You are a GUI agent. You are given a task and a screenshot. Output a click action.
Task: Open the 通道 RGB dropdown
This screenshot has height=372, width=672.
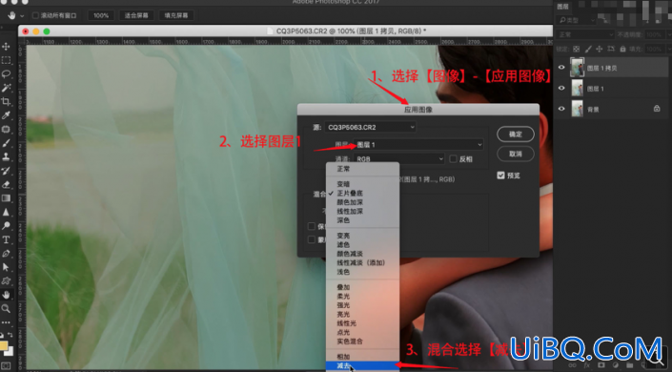coord(399,158)
